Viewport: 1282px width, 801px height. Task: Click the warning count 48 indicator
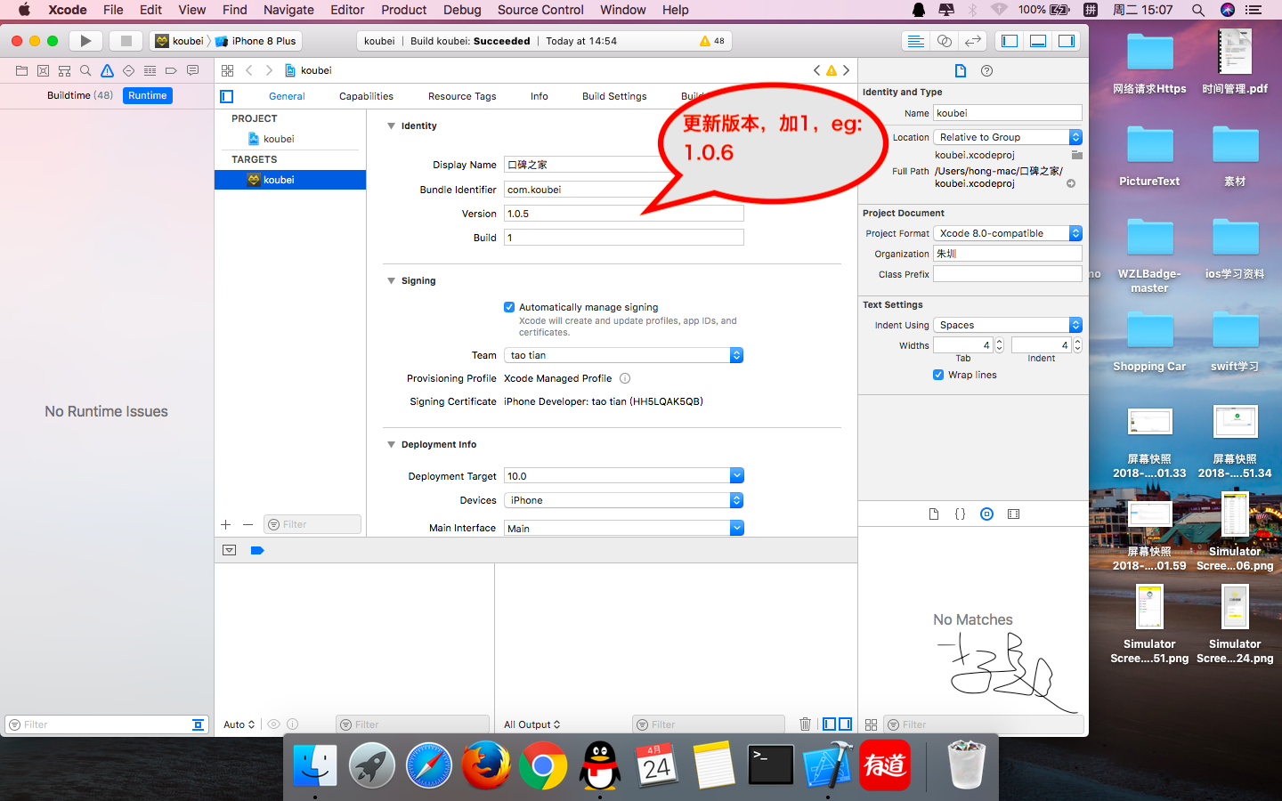click(x=712, y=41)
